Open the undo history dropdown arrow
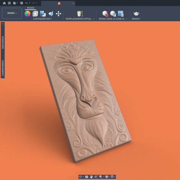The image size is (180, 180). click(x=30, y=3)
